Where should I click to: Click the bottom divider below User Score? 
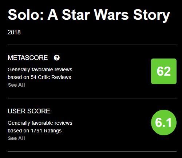(x=92, y=151)
